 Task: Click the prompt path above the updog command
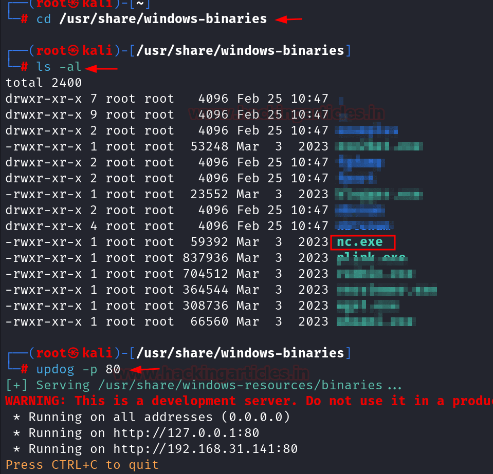(240, 353)
